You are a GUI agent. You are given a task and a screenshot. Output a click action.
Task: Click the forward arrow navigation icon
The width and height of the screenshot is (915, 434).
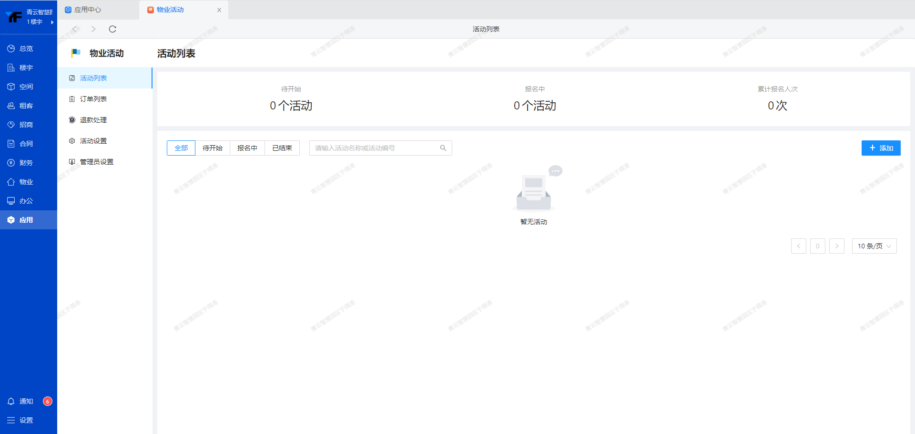(x=93, y=29)
